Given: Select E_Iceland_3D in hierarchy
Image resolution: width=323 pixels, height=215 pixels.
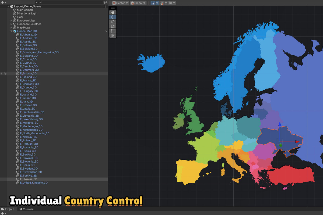Looking at the screenshot, I should click(28, 95).
